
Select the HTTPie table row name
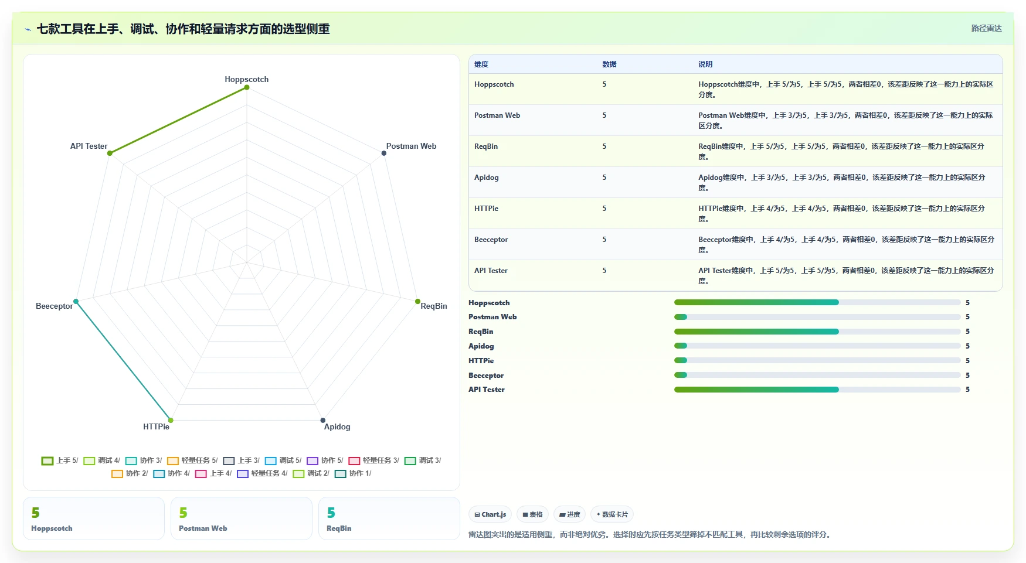pyautogui.click(x=487, y=209)
